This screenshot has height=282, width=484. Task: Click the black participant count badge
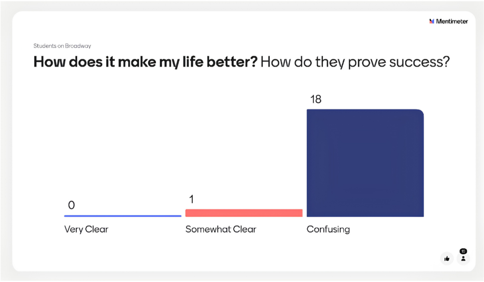pyautogui.click(x=463, y=251)
